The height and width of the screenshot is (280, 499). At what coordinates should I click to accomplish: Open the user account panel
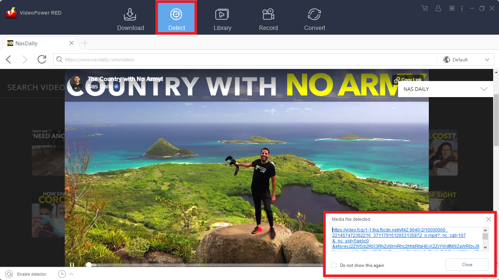pos(438,8)
